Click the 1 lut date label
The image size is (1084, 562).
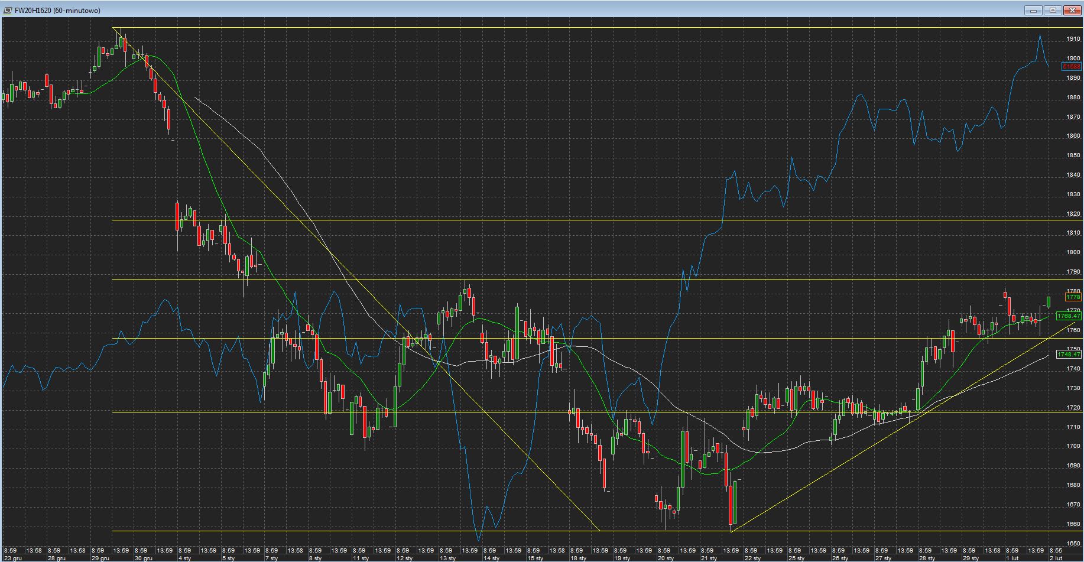1012,558
